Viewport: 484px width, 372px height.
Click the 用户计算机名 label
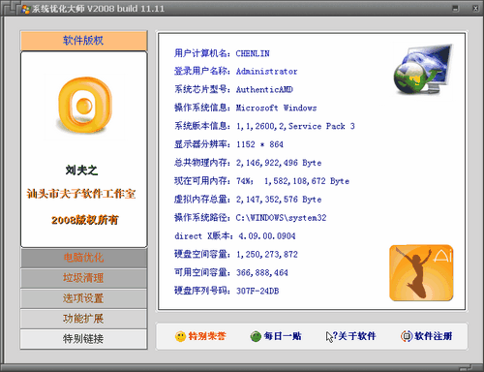[202, 53]
